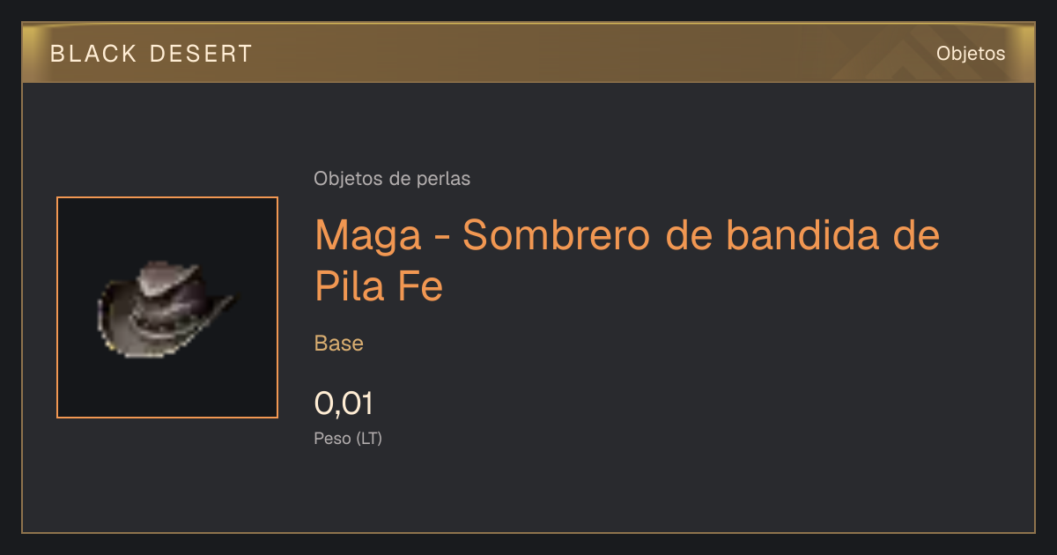Click the 0,01 weight value
Image resolution: width=1057 pixels, height=555 pixels.
pos(344,403)
